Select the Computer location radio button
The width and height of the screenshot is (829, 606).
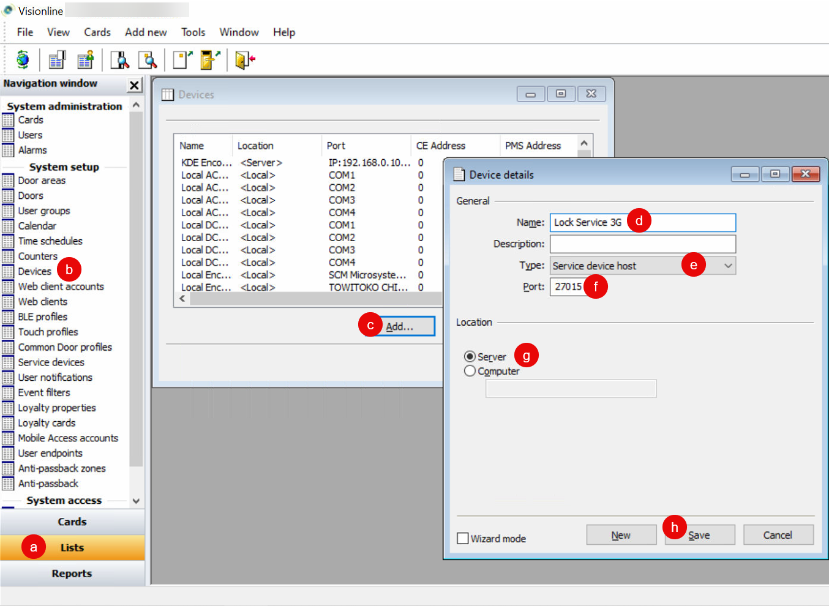click(x=470, y=370)
